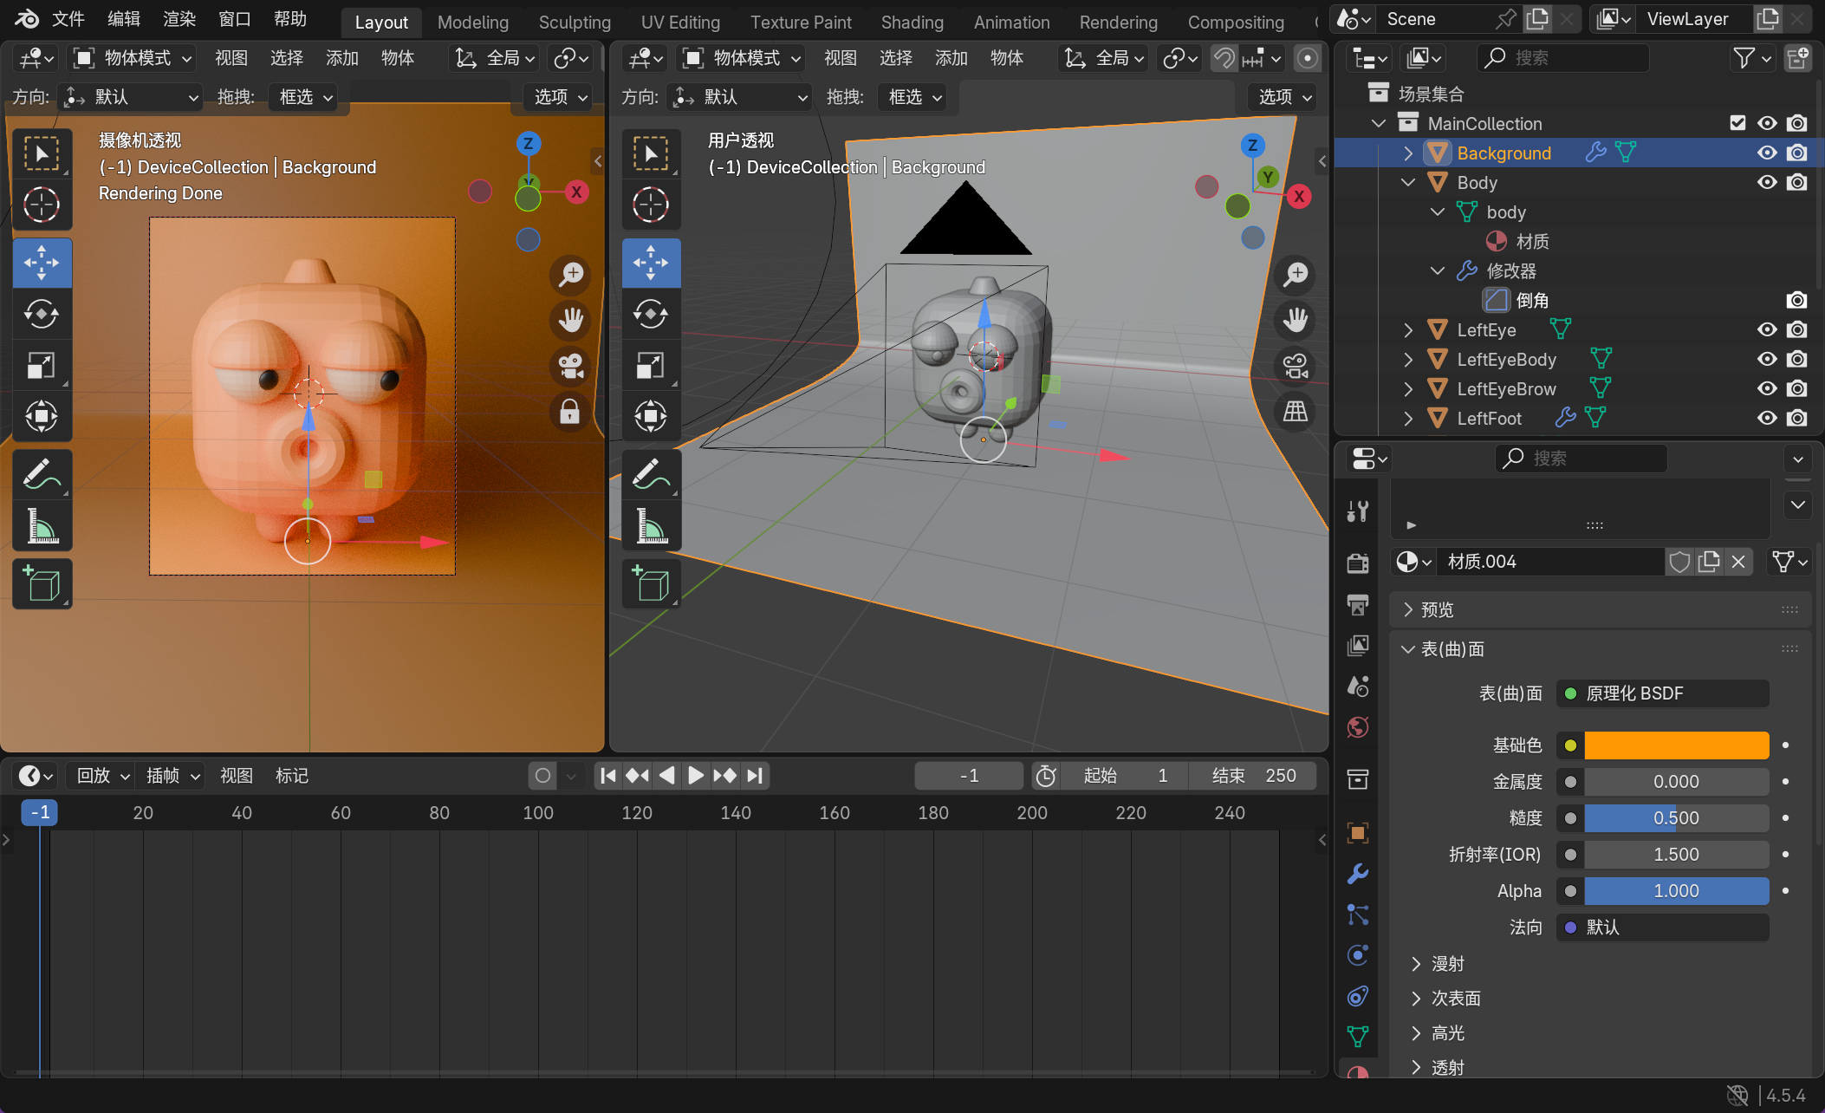Viewport: 1825px width, 1113px height.
Task: Switch to orthographic grid view icon
Action: pyautogui.click(x=1296, y=412)
